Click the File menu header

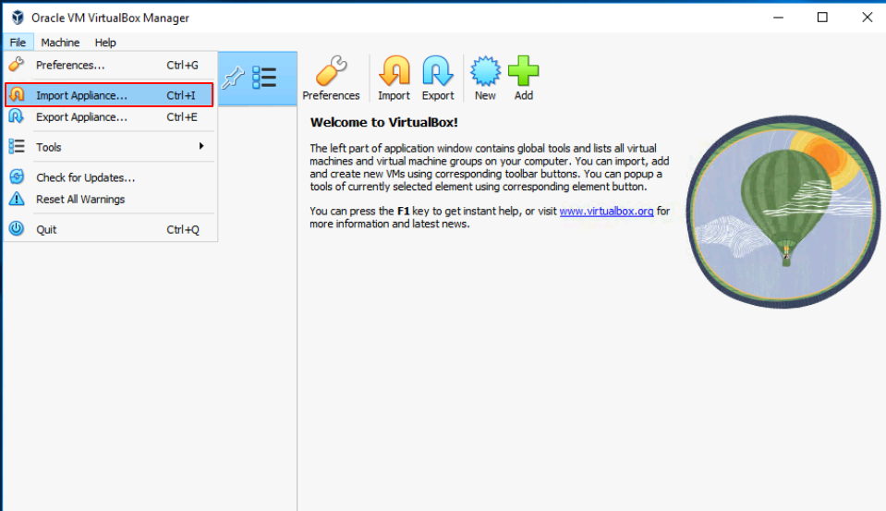pos(18,43)
